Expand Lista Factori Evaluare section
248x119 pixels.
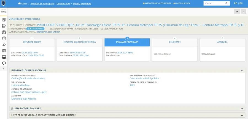click(x=242, y=109)
